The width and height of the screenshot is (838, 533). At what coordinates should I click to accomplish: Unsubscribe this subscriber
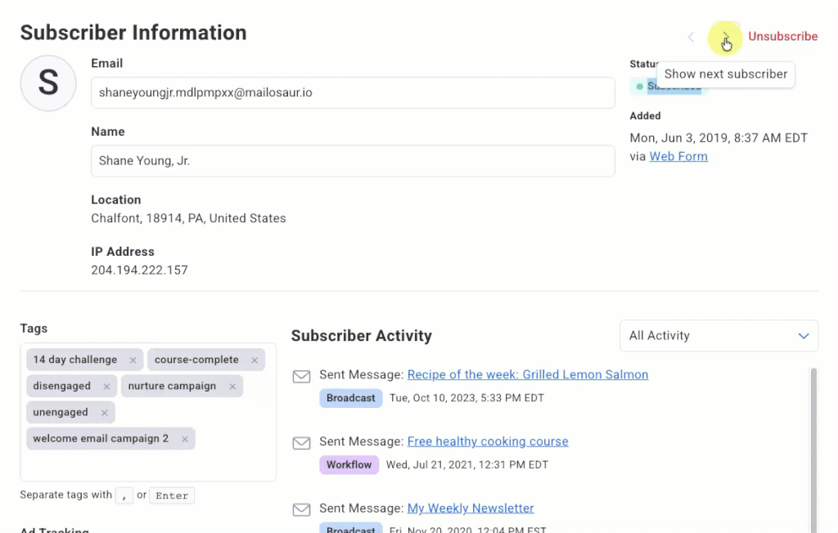pos(782,36)
